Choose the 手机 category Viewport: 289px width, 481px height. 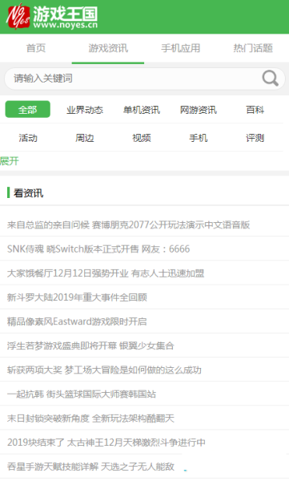click(x=199, y=138)
